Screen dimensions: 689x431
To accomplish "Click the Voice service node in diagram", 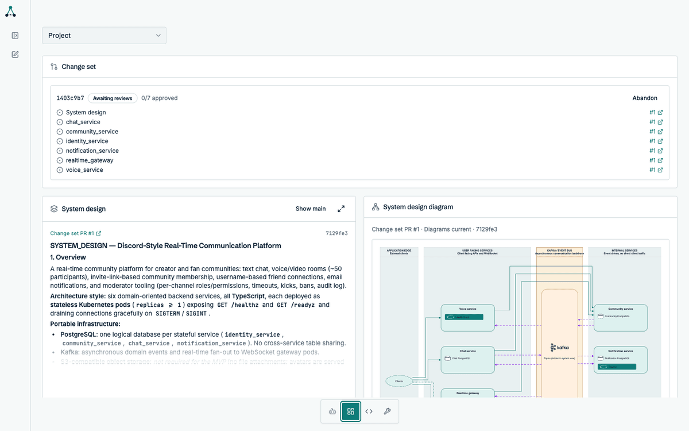I will [x=467, y=318].
